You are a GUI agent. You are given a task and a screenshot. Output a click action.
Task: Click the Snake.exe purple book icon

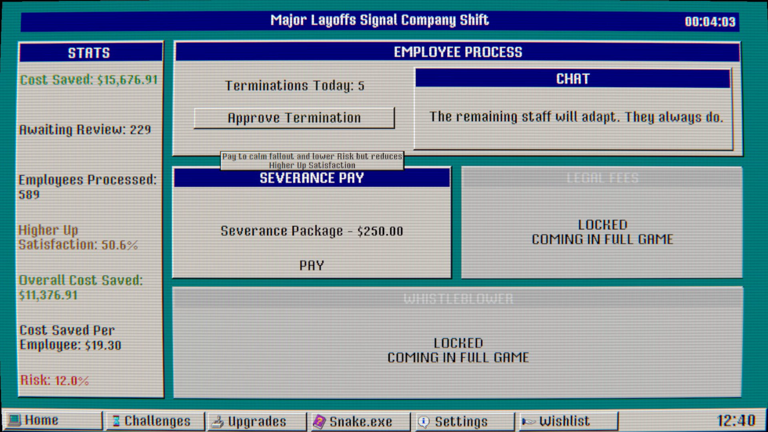pyautogui.click(x=319, y=422)
